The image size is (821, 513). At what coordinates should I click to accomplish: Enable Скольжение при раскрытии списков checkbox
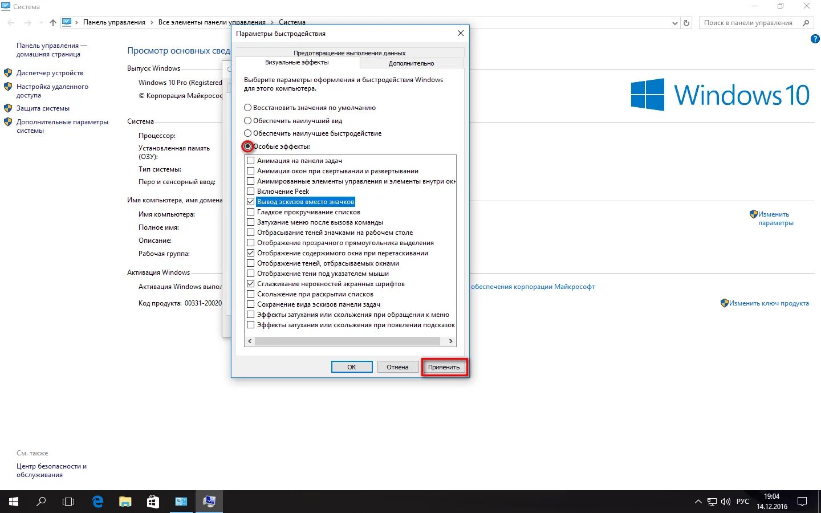tap(250, 294)
